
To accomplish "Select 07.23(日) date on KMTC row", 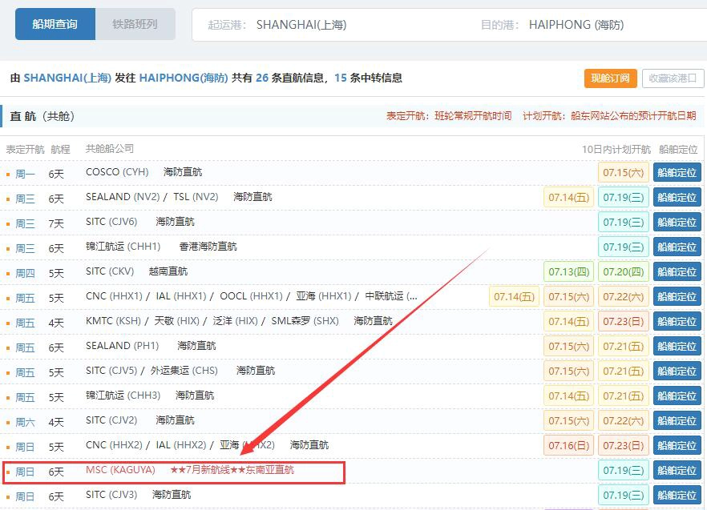I will [x=623, y=321].
